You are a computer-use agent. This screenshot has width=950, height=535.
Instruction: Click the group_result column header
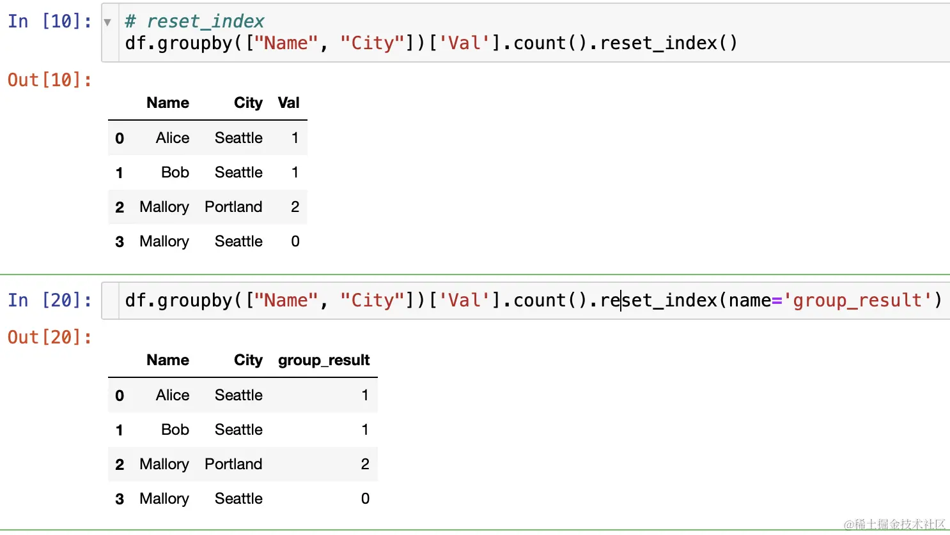(323, 360)
